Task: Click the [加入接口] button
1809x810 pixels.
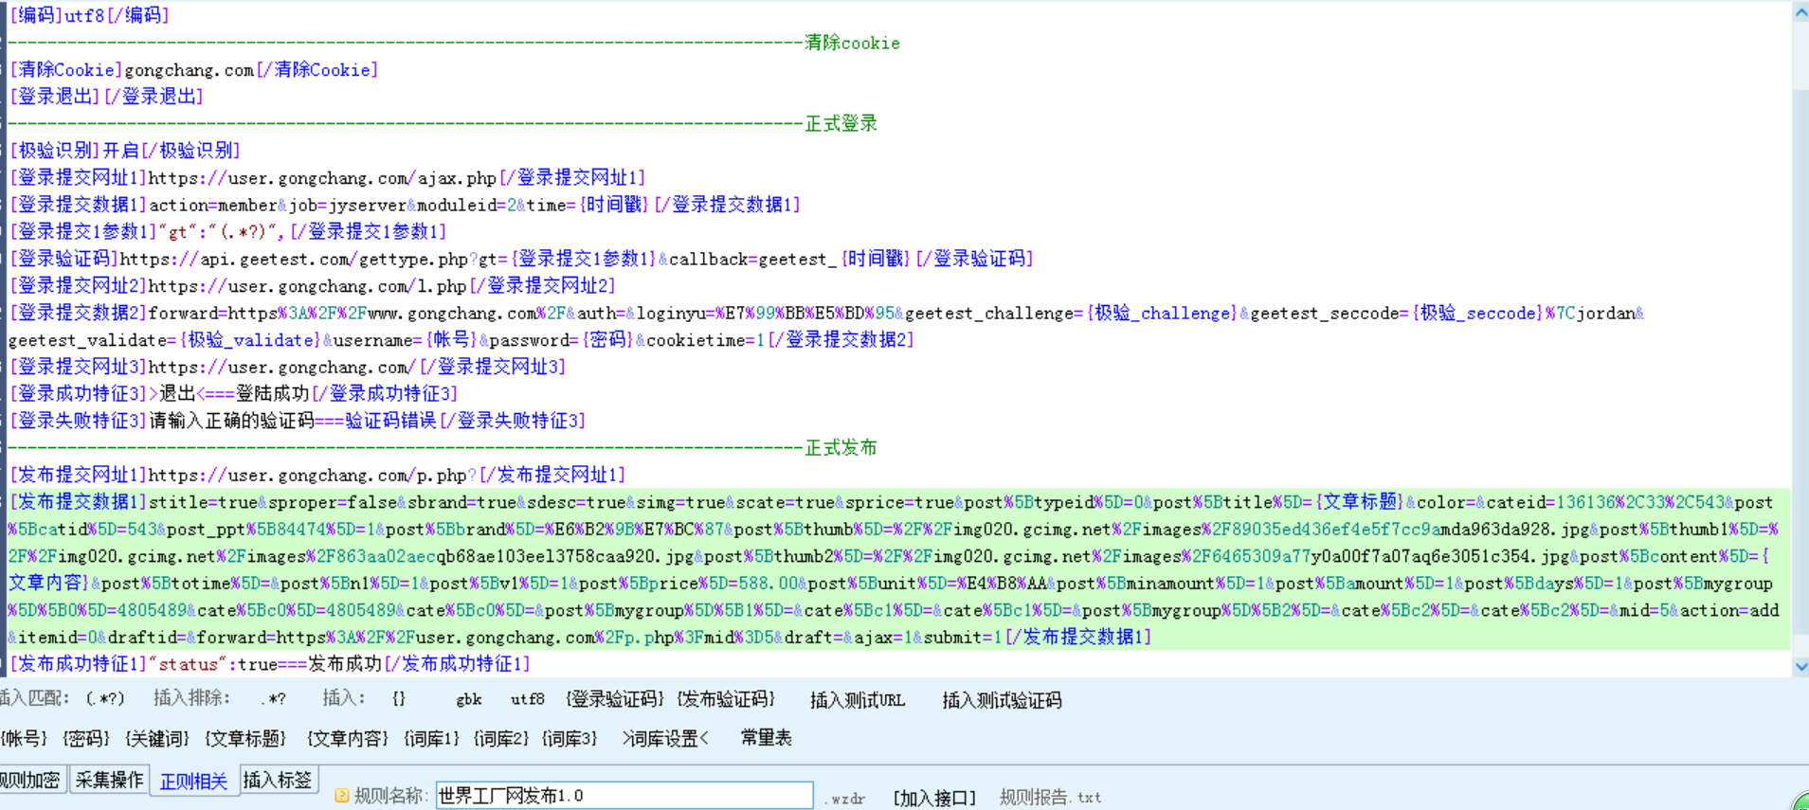Action: point(933,798)
